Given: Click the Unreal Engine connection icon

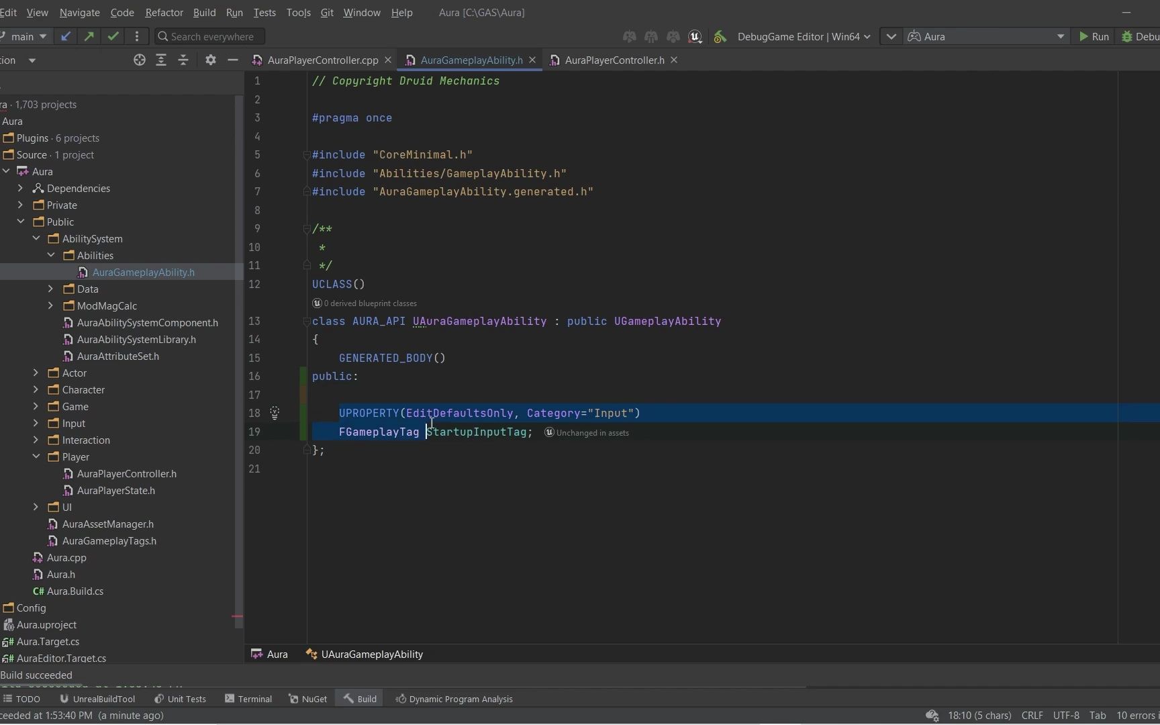Looking at the screenshot, I should tap(695, 37).
